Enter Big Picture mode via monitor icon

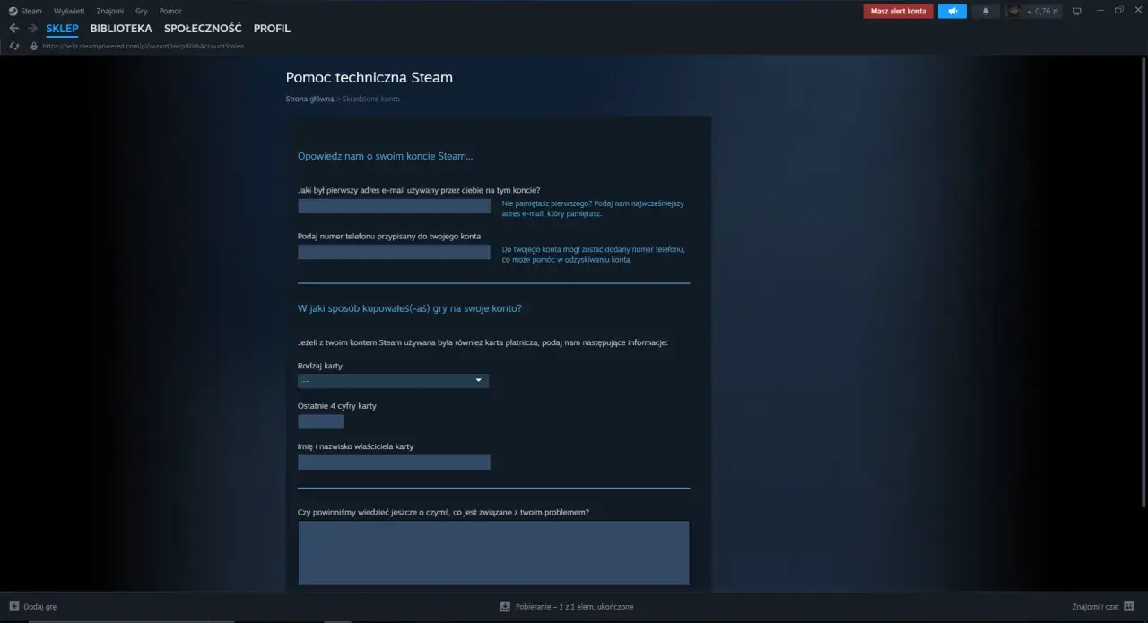point(1077,12)
